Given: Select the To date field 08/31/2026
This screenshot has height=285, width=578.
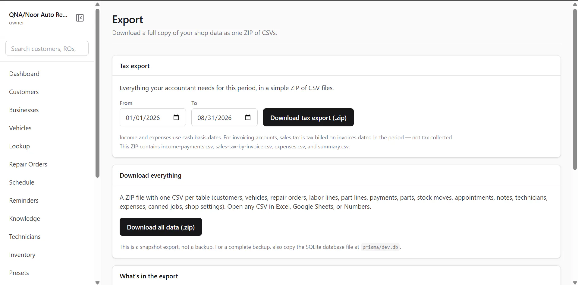Looking at the screenshot, I should (x=225, y=117).
